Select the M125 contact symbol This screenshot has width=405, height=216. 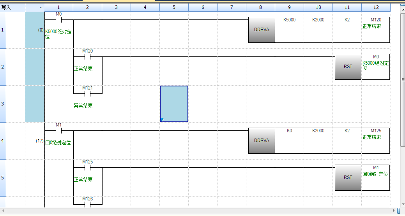pyautogui.click(x=88, y=167)
